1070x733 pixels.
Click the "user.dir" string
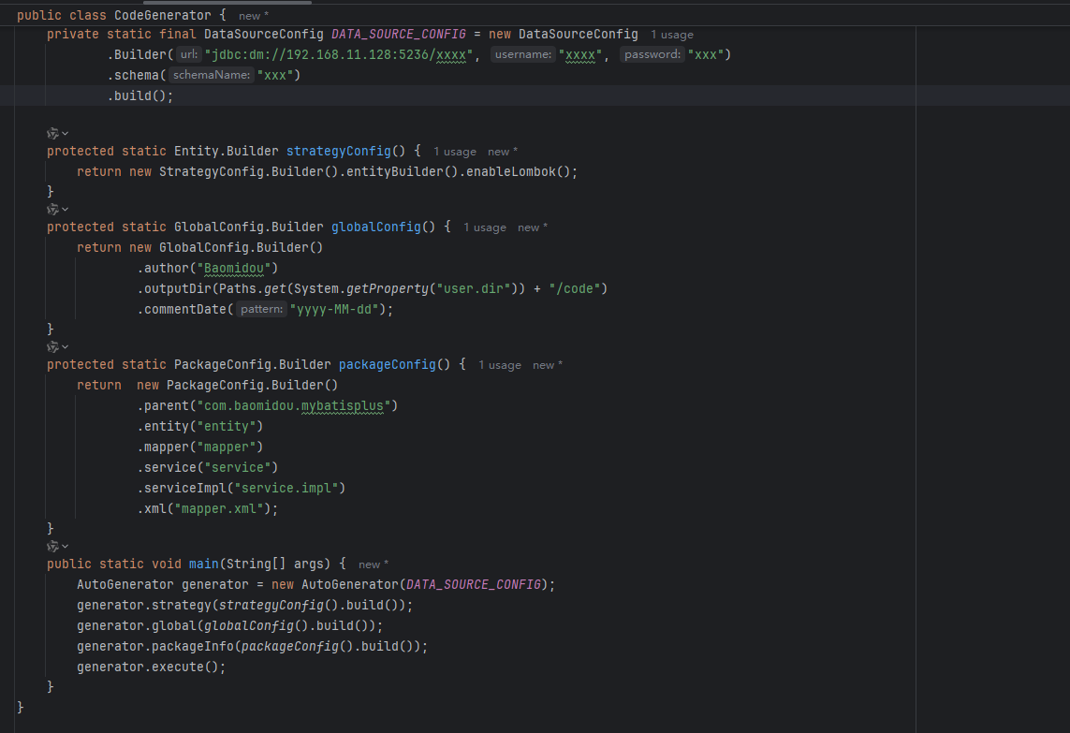point(474,288)
